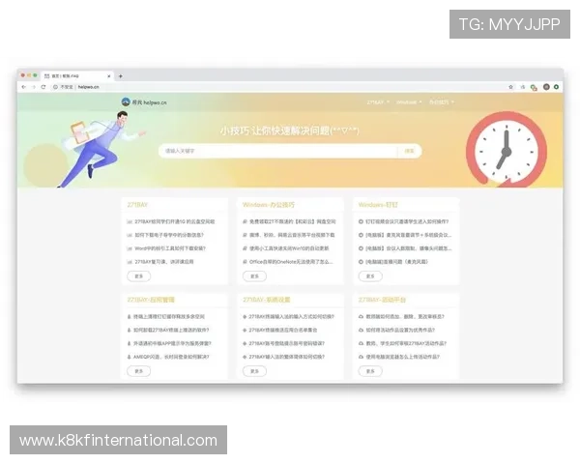
Task: Click the browser reload icon
Action: point(42,86)
